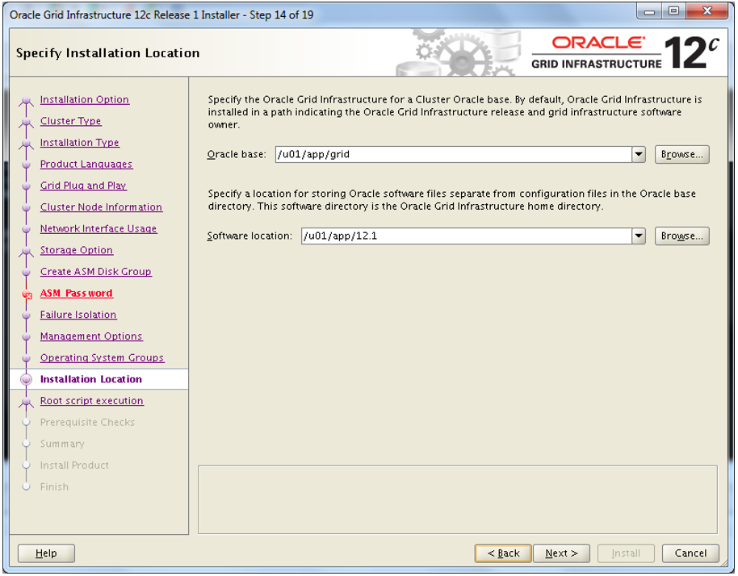Jump to the Storage Option step
The height and width of the screenshot is (576, 738).
coord(76,250)
